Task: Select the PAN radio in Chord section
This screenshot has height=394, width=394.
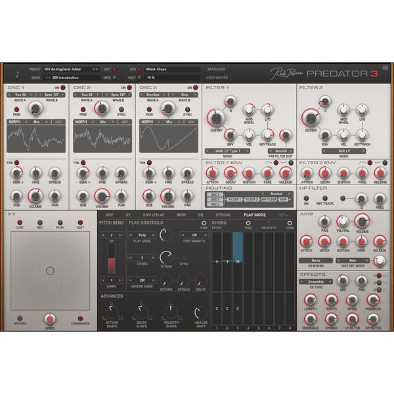Action: [x=248, y=223]
